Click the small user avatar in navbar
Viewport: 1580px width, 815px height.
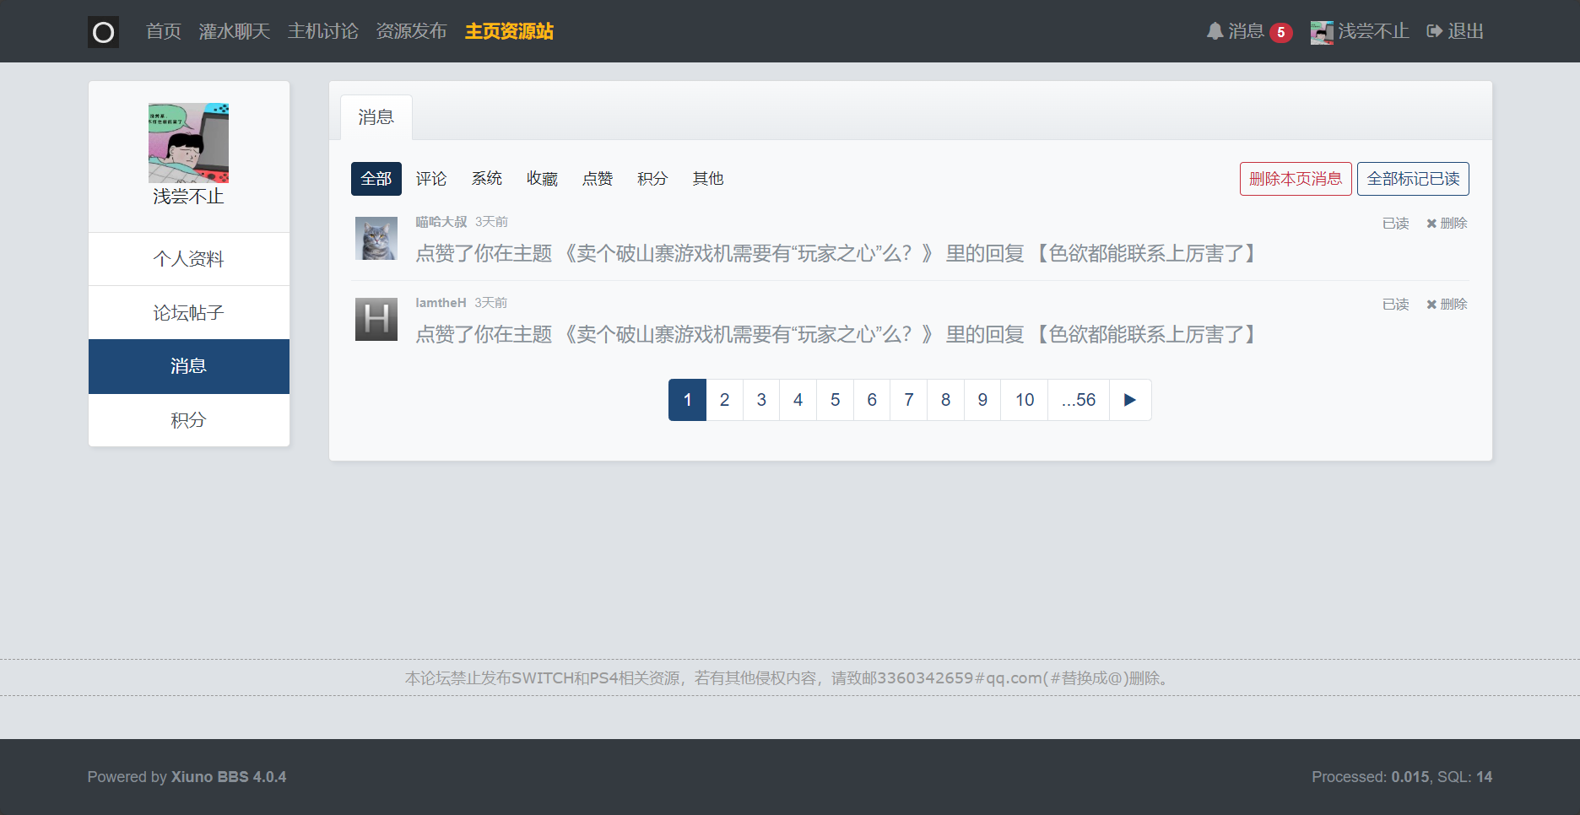coord(1321,32)
